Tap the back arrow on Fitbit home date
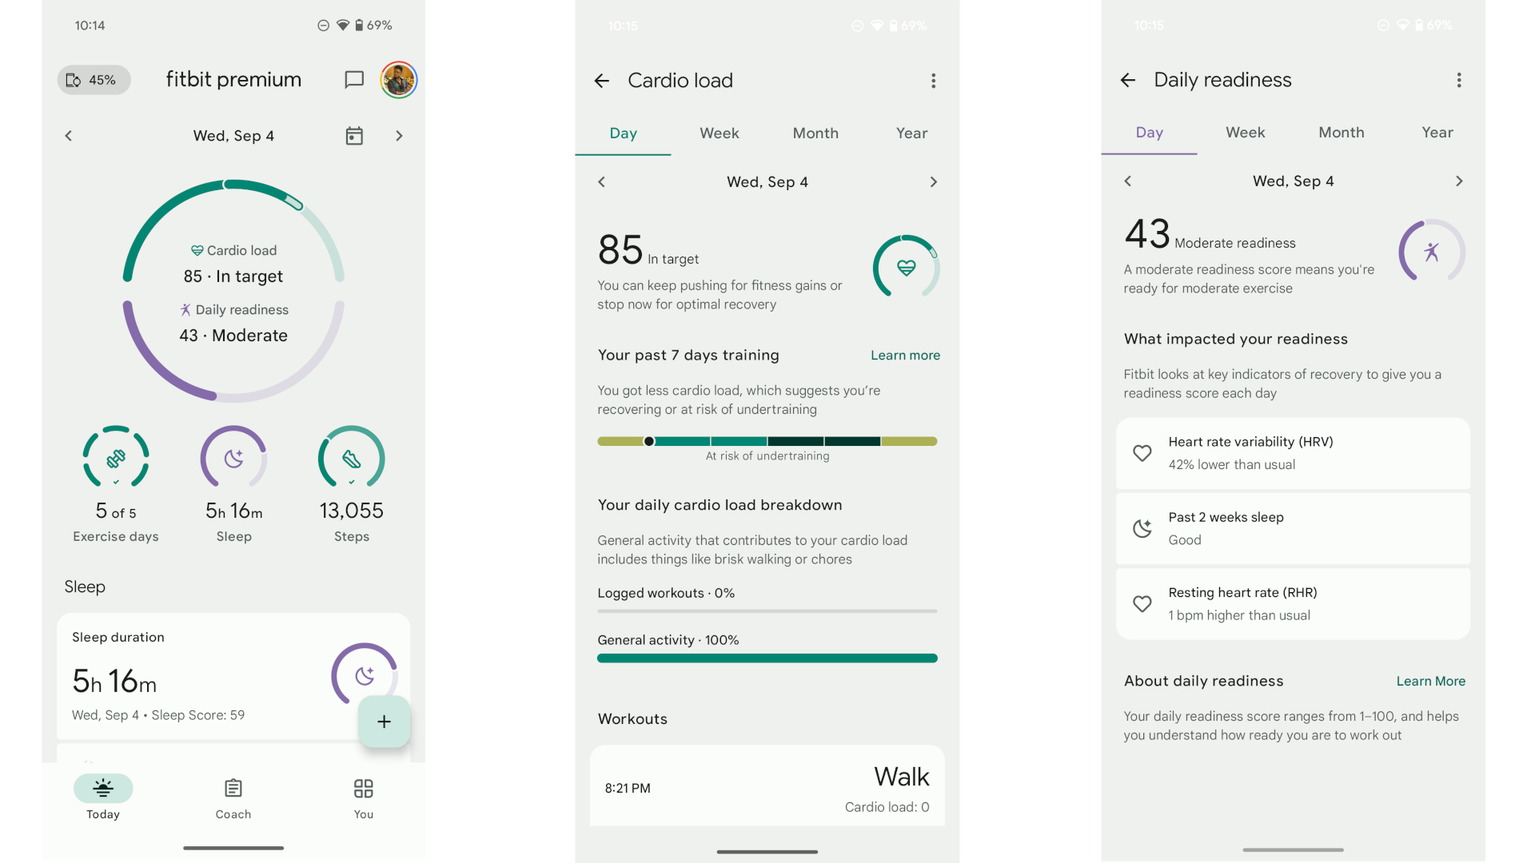The height and width of the screenshot is (863, 1535). (x=69, y=135)
